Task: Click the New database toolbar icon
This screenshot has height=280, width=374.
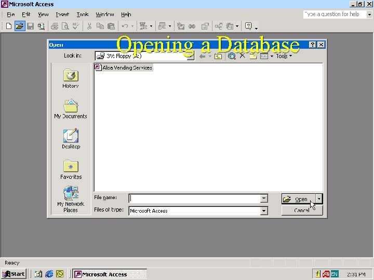Action: pyautogui.click(x=9, y=26)
